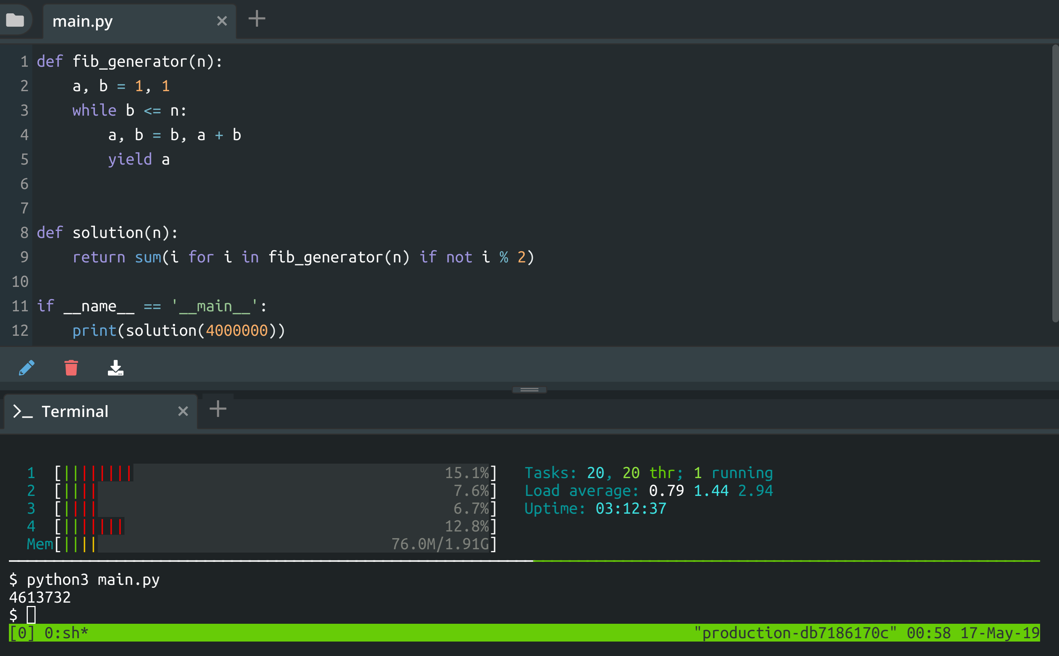Screen dimensions: 1059x656
Task: Click the terminal prompt icon in tab
Action: point(23,411)
